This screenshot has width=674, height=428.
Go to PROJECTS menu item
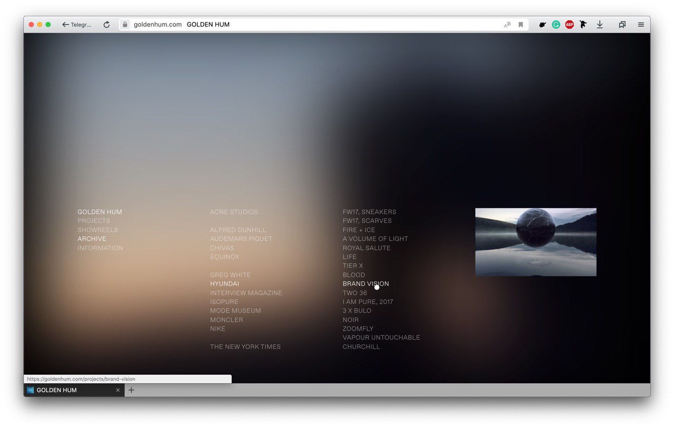pos(94,221)
